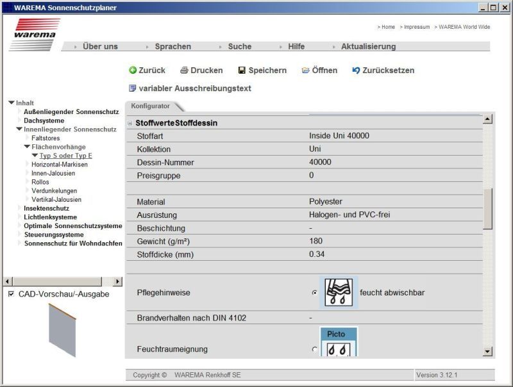513x387 pixels.
Task: Click the variabler Ausschreibungstext document icon
Action: (132, 88)
